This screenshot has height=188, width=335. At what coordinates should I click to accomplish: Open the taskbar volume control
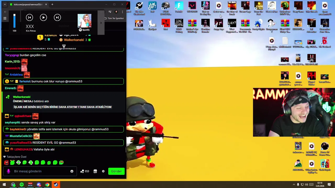pyautogui.click(x=306, y=185)
